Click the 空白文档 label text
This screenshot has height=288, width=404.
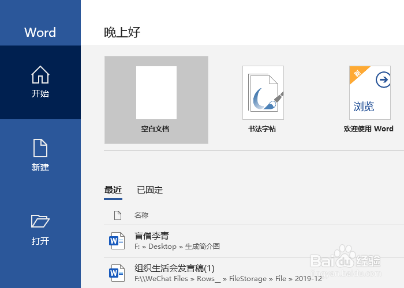(x=155, y=129)
